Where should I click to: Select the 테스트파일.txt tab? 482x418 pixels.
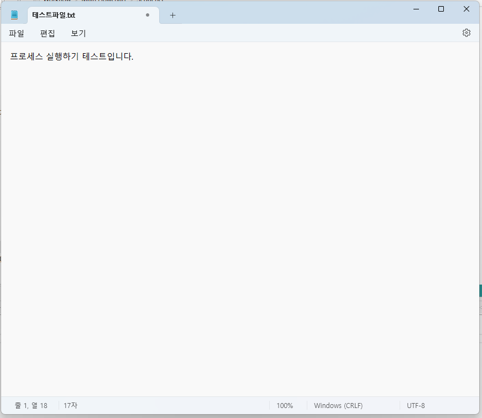(93, 15)
